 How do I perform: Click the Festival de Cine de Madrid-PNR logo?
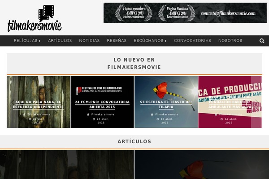(x=99, y=90)
